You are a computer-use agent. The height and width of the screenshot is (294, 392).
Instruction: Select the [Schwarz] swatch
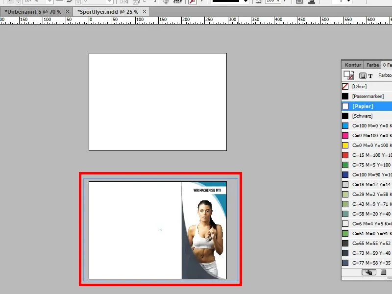point(367,116)
